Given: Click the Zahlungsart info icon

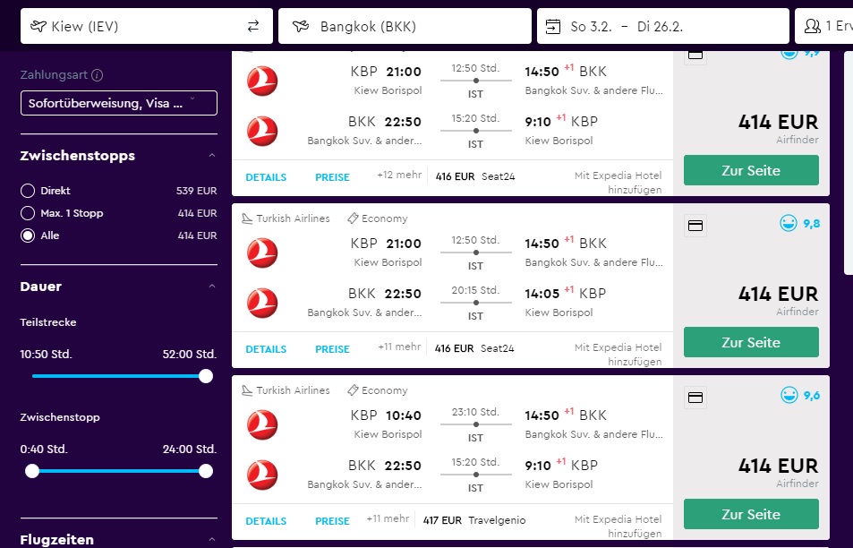Looking at the screenshot, I should 97,75.
